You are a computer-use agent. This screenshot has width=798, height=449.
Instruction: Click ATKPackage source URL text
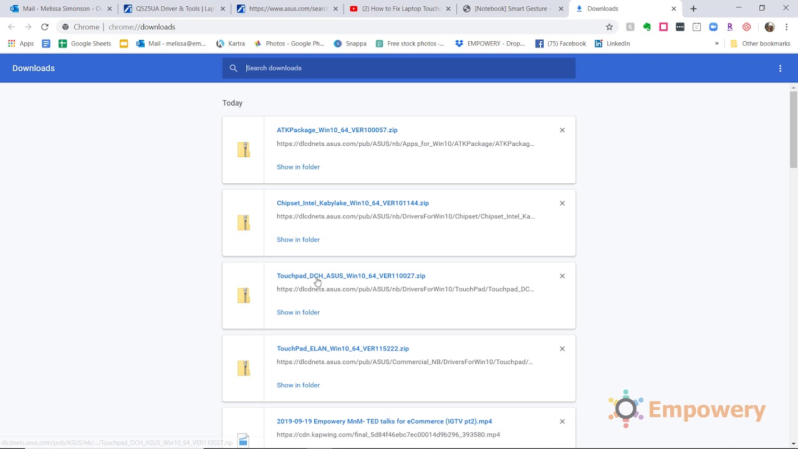click(405, 144)
